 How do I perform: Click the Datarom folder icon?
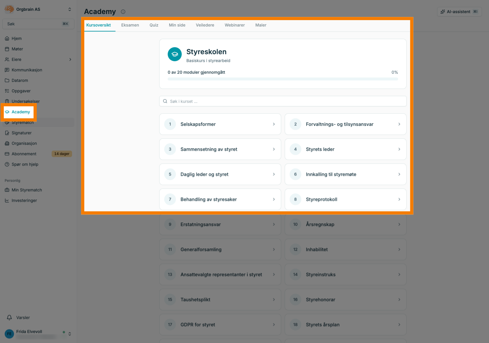[7, 80]
